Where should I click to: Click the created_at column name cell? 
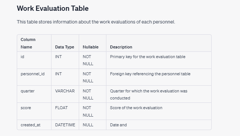(x=34, y=125)
